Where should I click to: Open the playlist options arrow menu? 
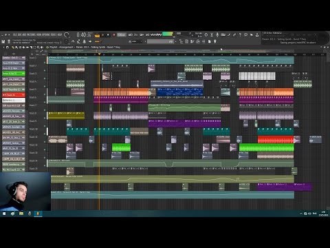(3, 47)
